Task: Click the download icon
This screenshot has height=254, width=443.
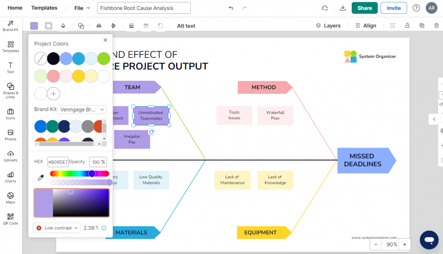Action: (x=343, y=8)
